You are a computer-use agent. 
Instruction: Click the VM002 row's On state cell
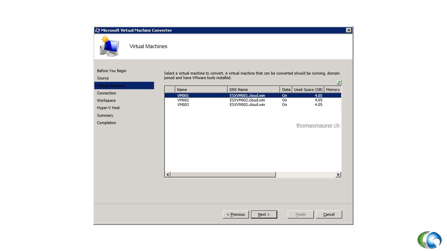[x=285, y=100]
